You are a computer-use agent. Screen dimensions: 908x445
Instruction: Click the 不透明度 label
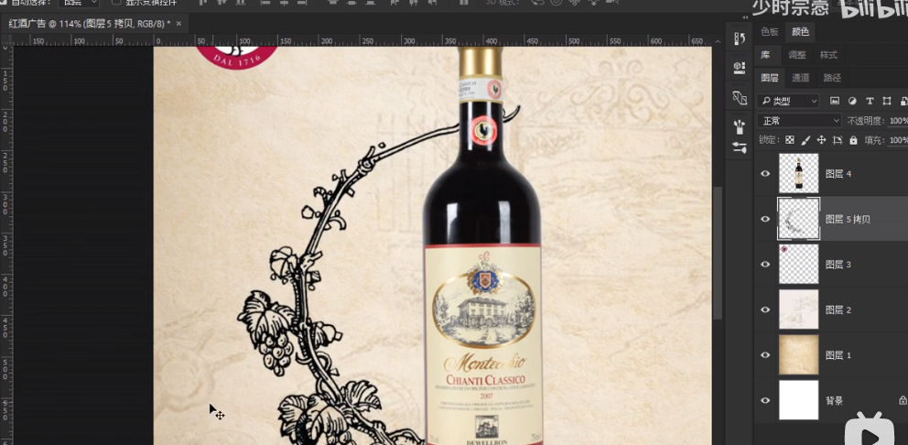click(865, 121)
